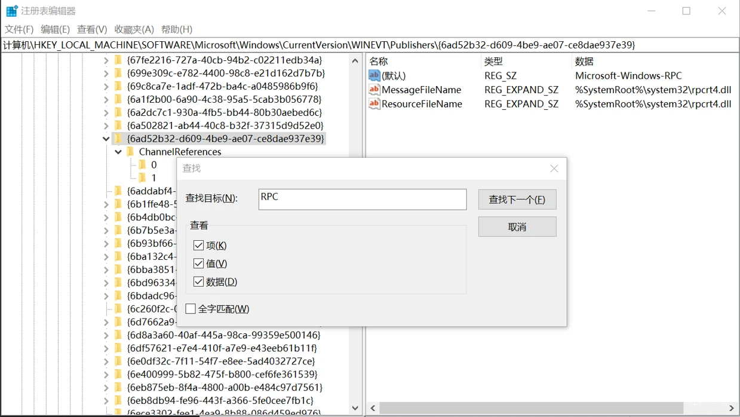
Task: Click the (默认) string value icon
Action: (374, 76)
